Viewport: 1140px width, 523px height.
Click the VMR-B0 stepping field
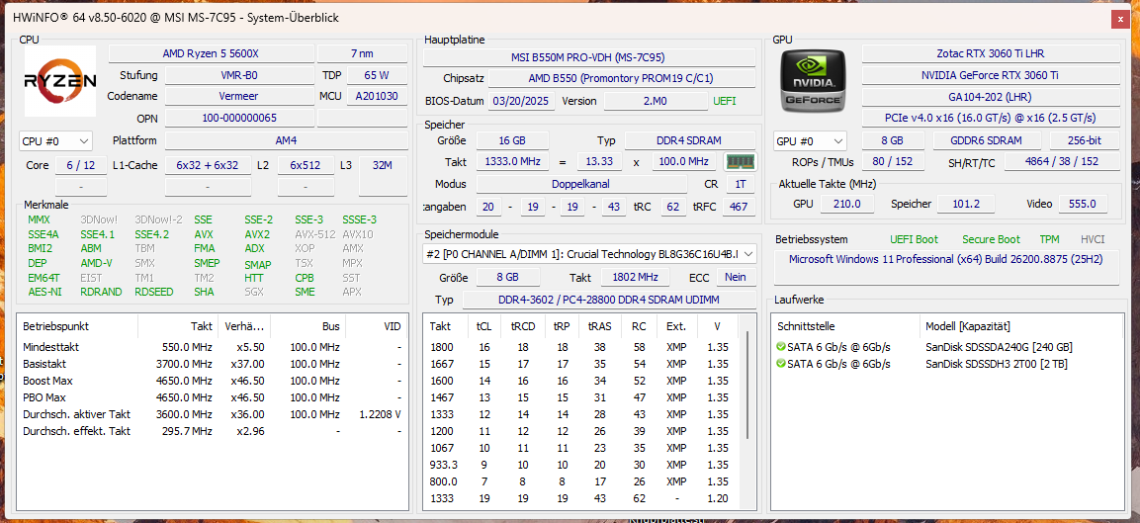(238, 75)
